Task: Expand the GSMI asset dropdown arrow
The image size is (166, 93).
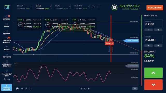Action: tap(69, 7)
